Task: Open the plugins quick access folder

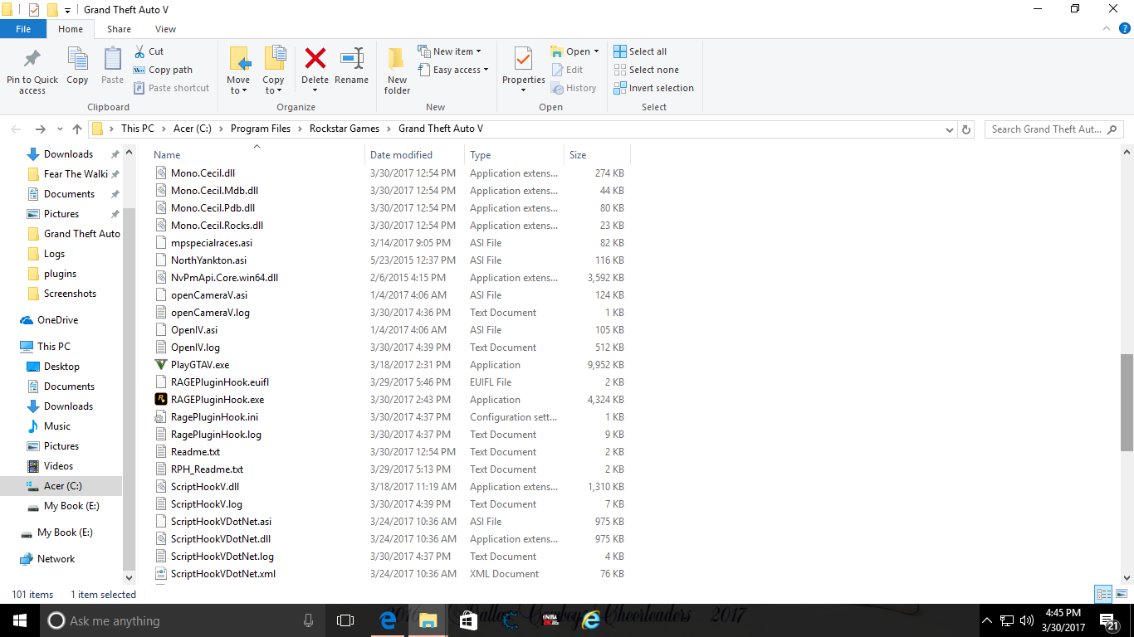Action: pyautogui.click(x=60, y=274)
